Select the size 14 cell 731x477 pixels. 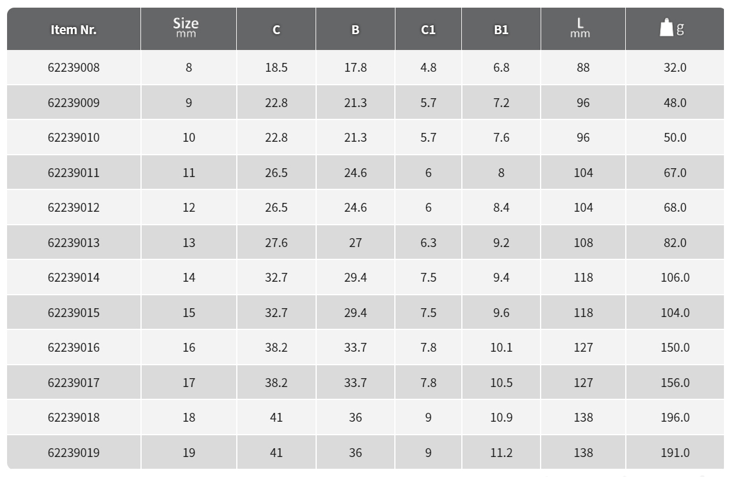click(x=189, y=278)
